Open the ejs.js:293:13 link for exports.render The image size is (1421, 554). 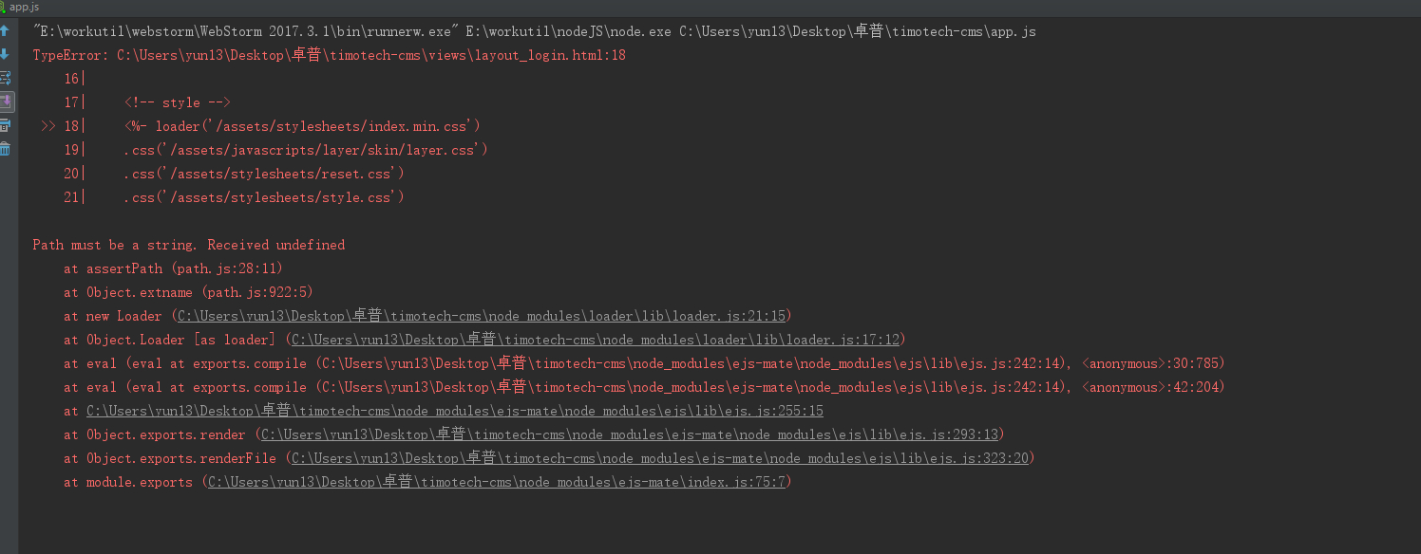pos(630,434)
